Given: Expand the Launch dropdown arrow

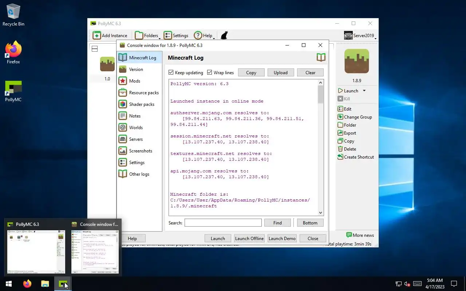Looking at the screenshot, I should pos(364,91).
